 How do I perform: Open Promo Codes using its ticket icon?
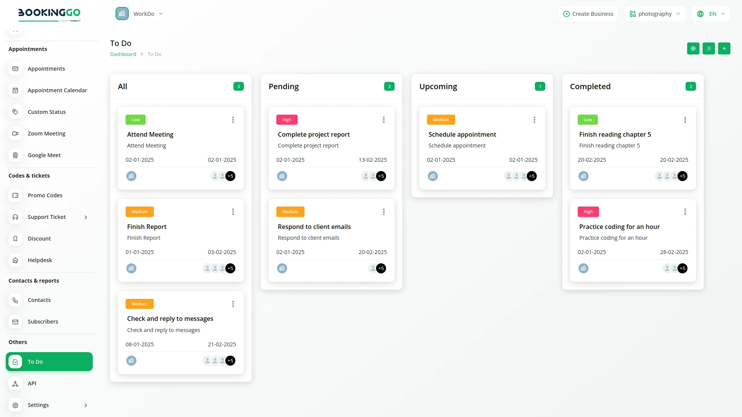pos(15,195)
